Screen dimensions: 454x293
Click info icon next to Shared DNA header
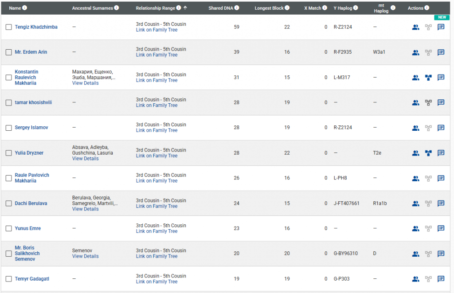pos(237,8)
